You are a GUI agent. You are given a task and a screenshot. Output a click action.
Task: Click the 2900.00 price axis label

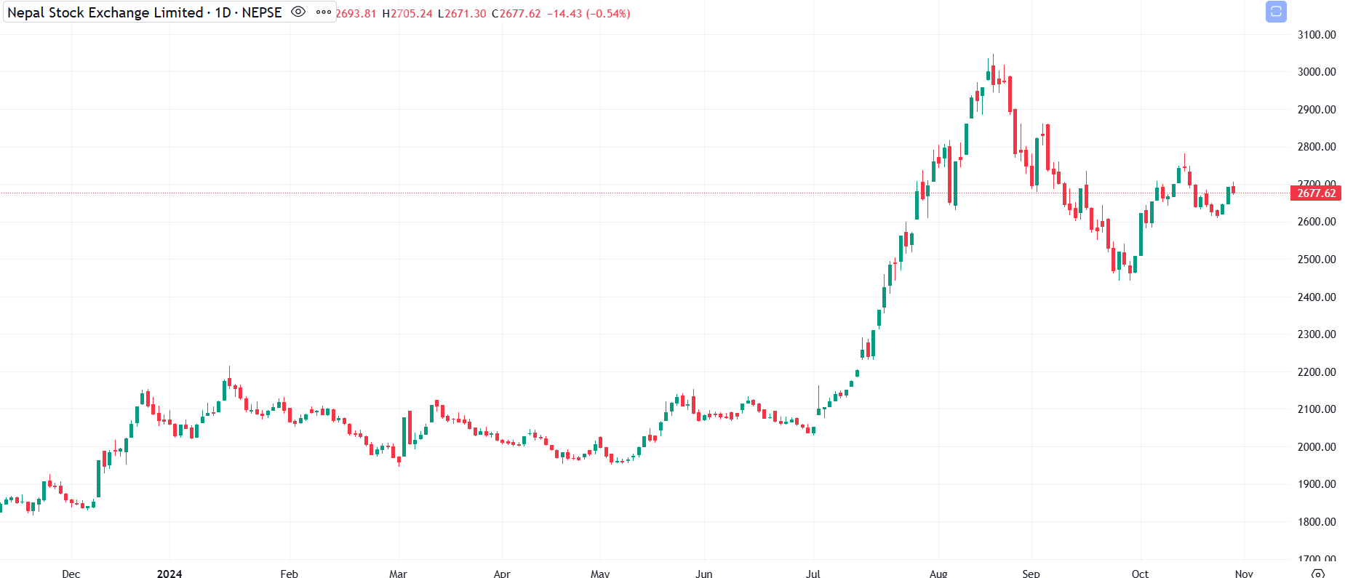coord(1317,110)
